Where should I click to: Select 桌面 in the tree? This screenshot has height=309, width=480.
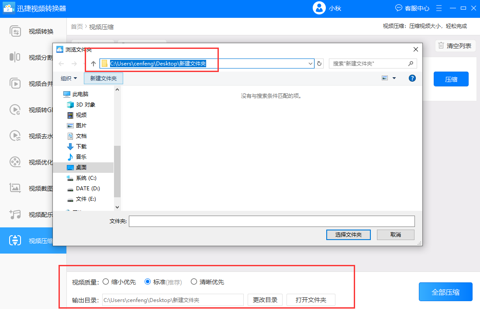(83, 167)
